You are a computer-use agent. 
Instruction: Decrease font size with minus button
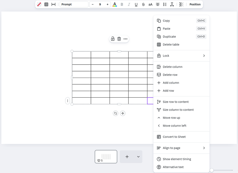93,4
